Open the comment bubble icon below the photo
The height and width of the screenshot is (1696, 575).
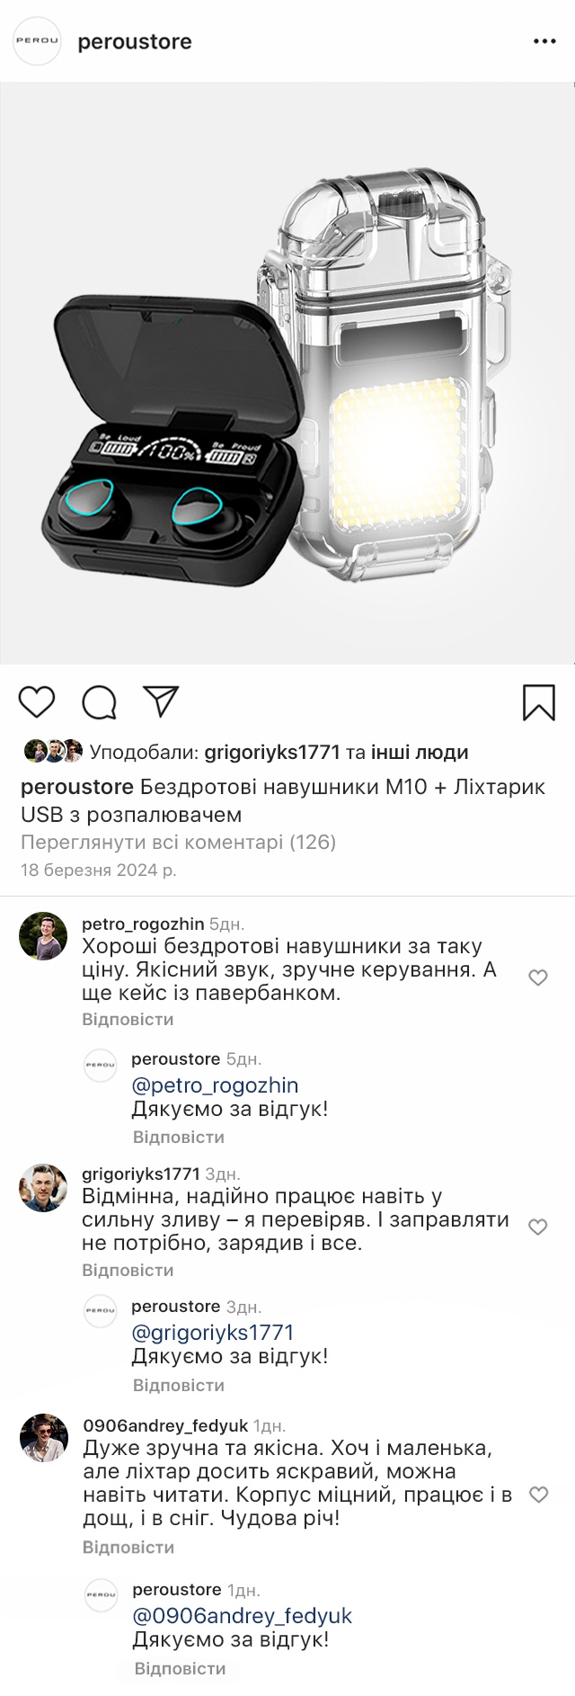100,702
